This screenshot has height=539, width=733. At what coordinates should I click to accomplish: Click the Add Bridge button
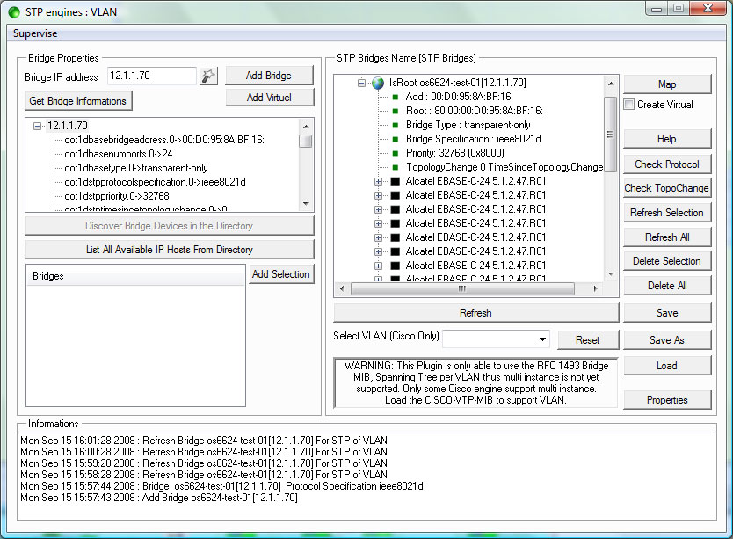click(269, 76)
